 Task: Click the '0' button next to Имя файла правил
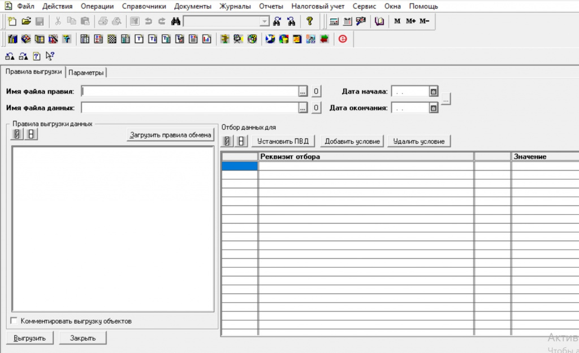[316, 91]
